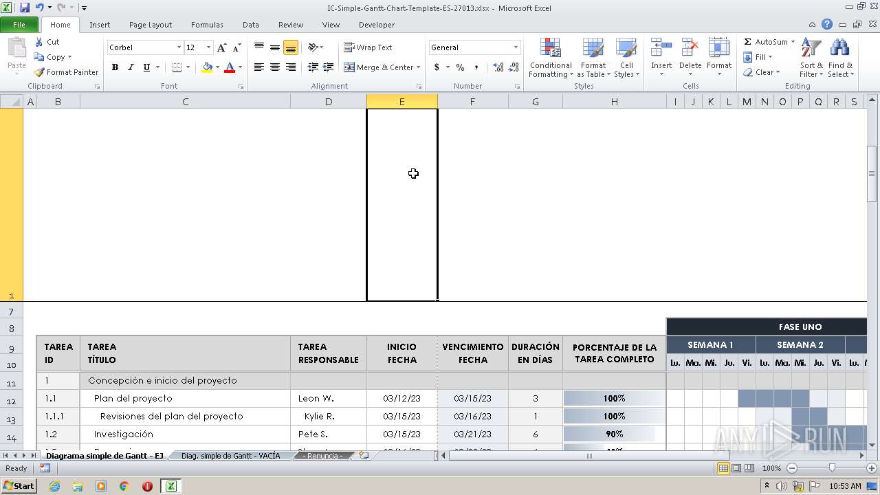Image resolution: width=880 pixels, height=495 pixels.
Task: Switch to the Page Layout tab
Action: 151,25
